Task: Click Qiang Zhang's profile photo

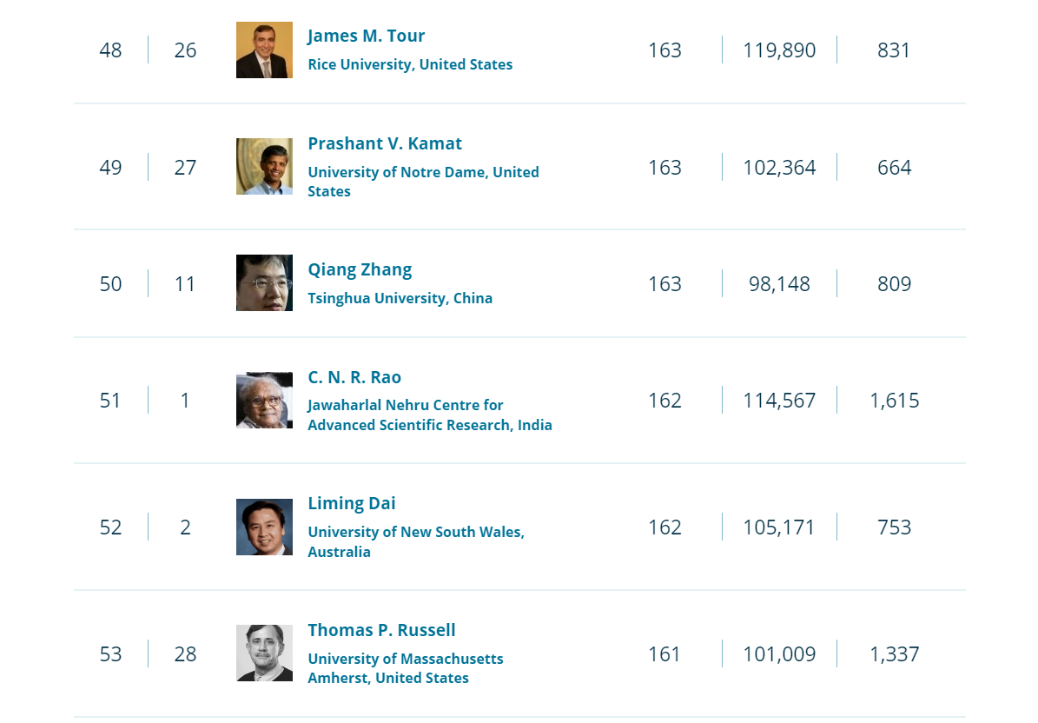Action: pyautogui.click(x=264, y=282)
